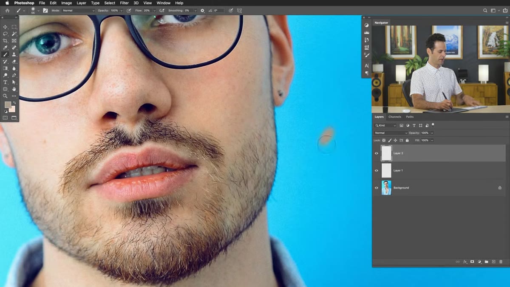
Task: Open the Apple menu
Action: (7, 3)
